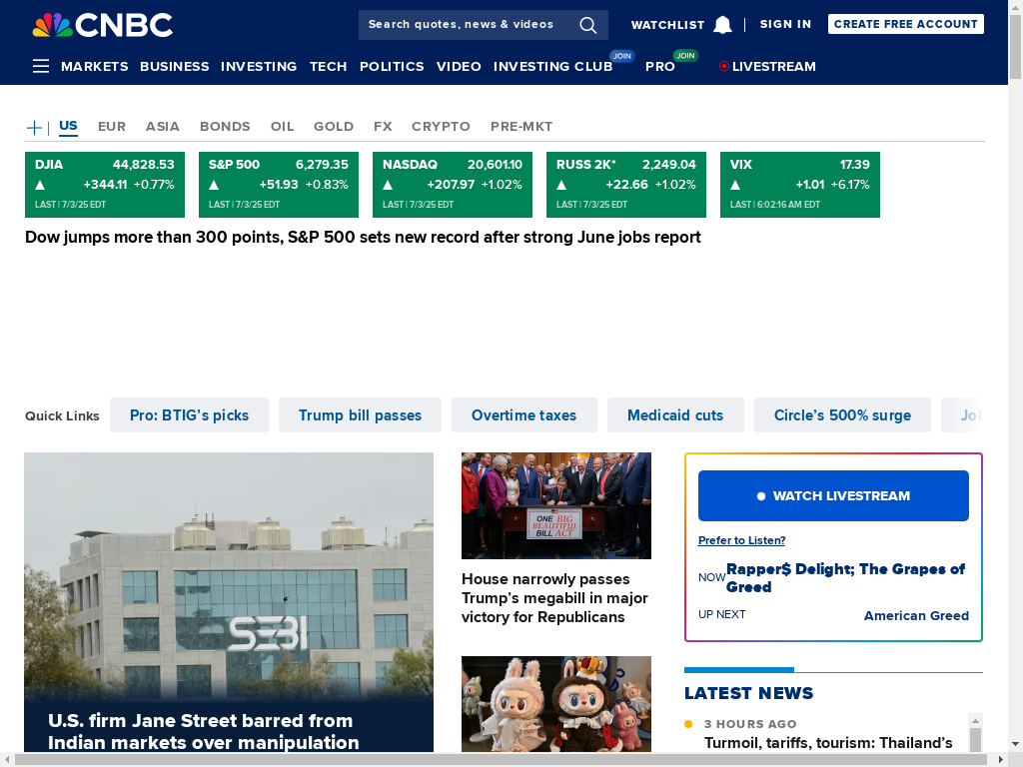The image size is (1023, 767).
Task: Click the latest news scrollbar up arrow
Action: (975, 721)
